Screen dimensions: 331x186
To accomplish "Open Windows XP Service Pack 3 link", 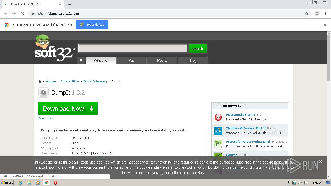I will (x=246, y=128).
